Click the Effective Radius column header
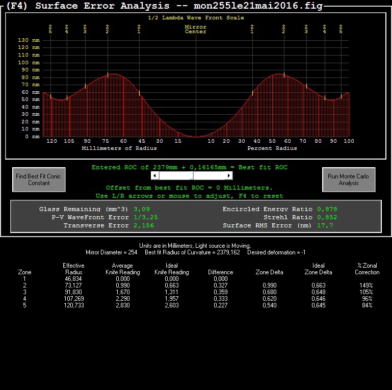The image size is (392, 390). pyautogui.click(x=73, y=269)
